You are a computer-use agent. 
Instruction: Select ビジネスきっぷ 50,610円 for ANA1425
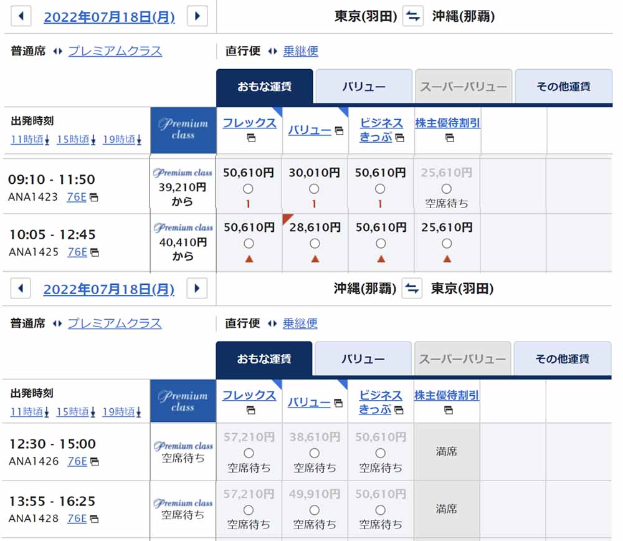tap(381, 243)
